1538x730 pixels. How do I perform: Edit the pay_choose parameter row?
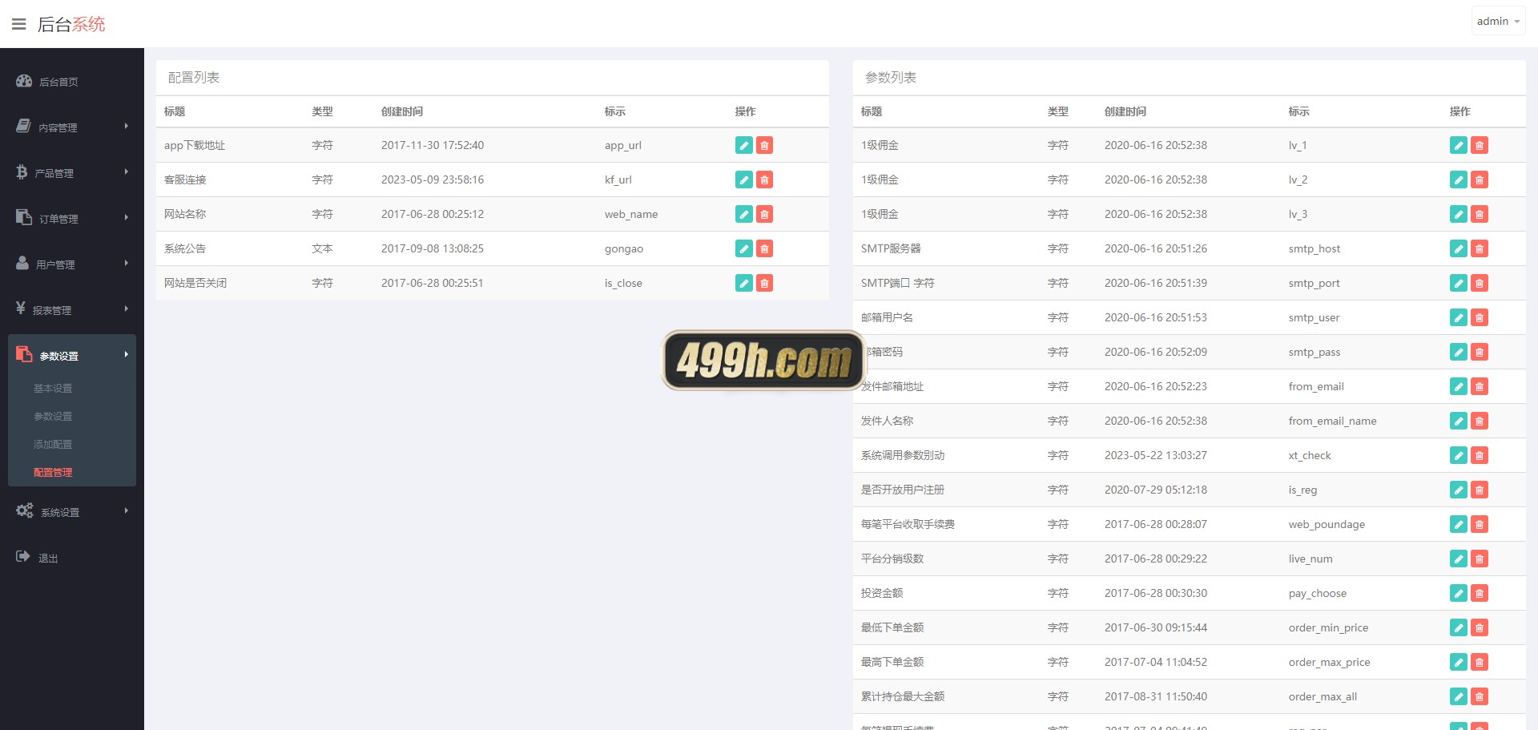click(x=1459, y=593)
